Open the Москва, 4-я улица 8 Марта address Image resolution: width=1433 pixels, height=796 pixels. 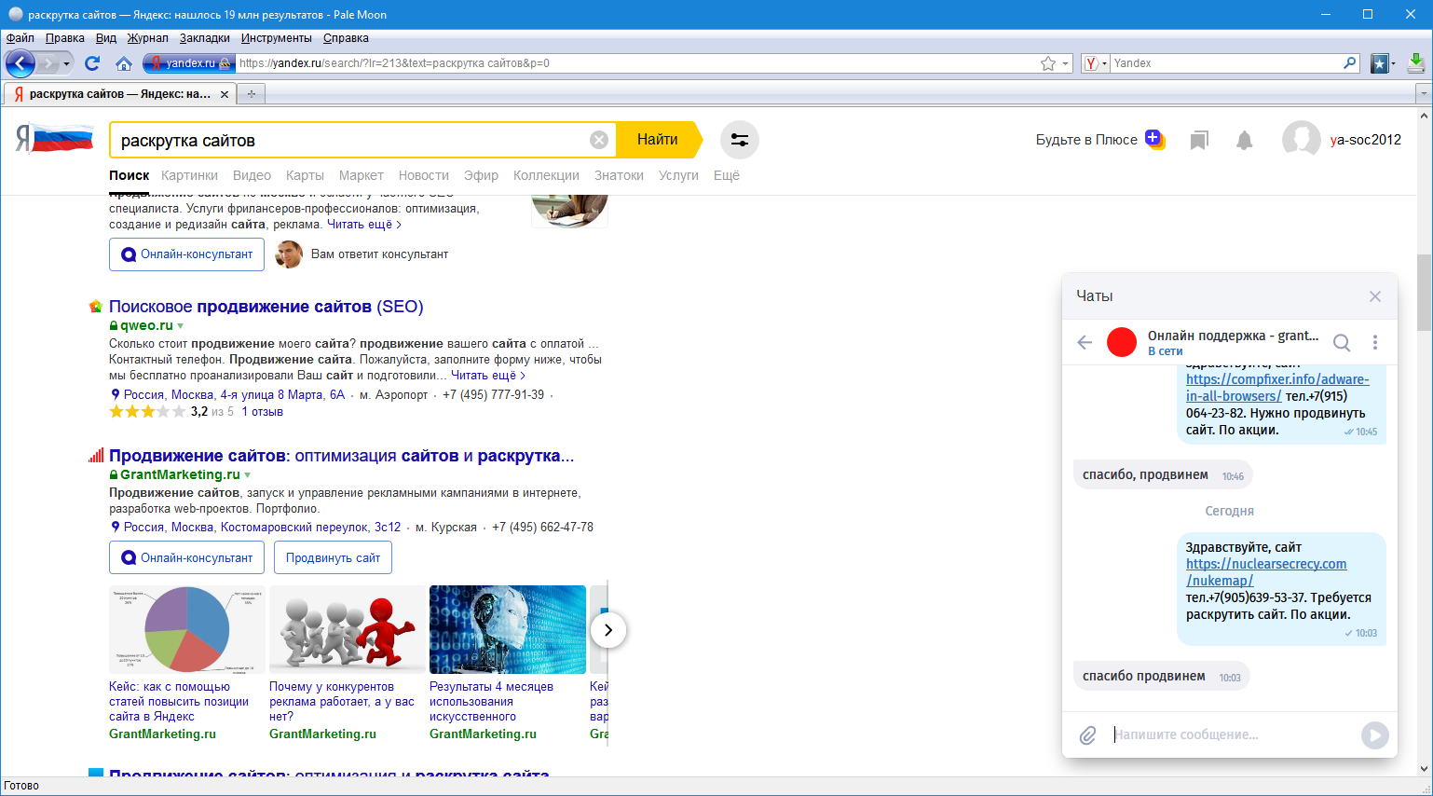point(235,395)
